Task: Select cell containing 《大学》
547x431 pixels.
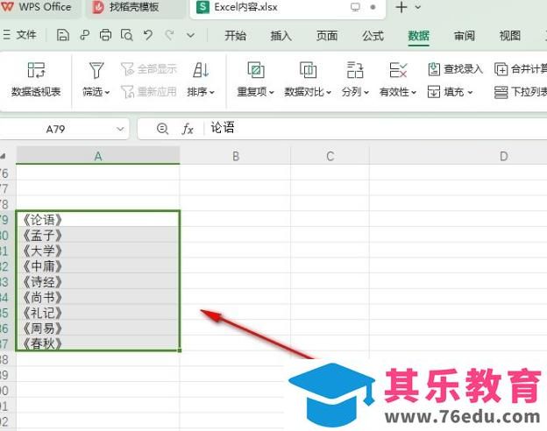Action: pos(98,251)
